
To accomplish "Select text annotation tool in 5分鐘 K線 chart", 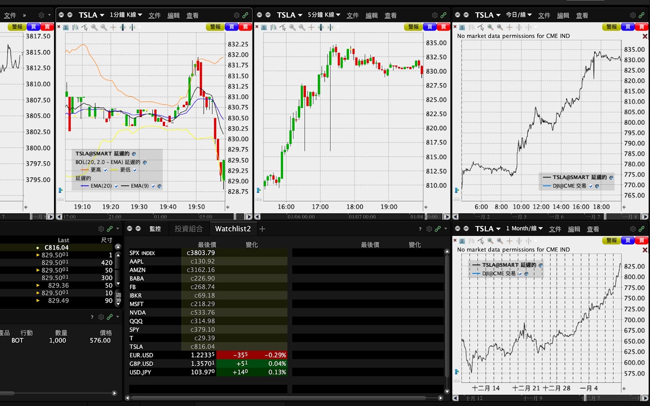I will [x=264, y=27].
